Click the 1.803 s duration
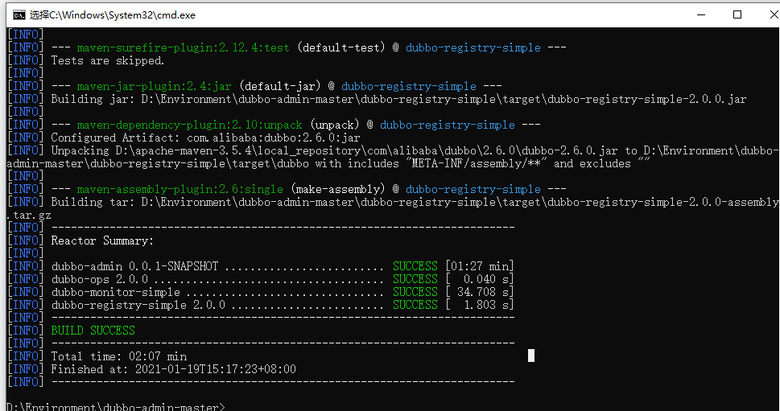780x411 pixels. click(486, 305)
